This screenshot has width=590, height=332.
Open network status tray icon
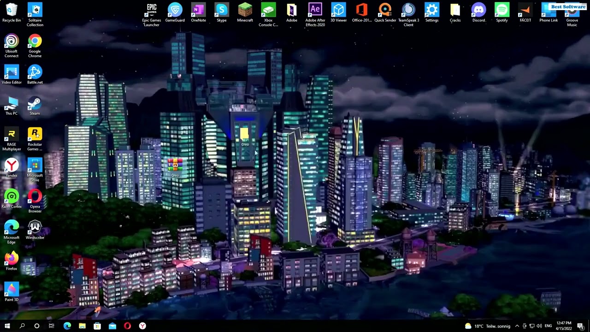click(x=532, y=326)
